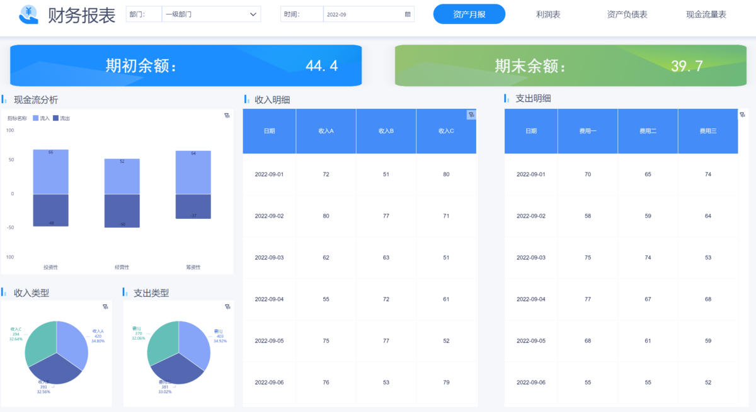Screen dimensions: 756x412
Task: Click the 费用三 value 59 for 2022-09-05
Action: (x=708, y=341)
